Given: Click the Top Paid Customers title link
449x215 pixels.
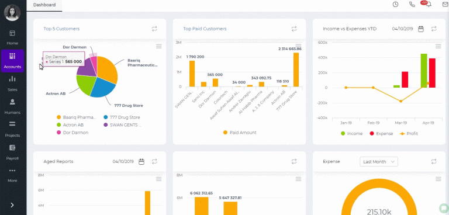Looking at the screenshot, I should pos(205,29).
